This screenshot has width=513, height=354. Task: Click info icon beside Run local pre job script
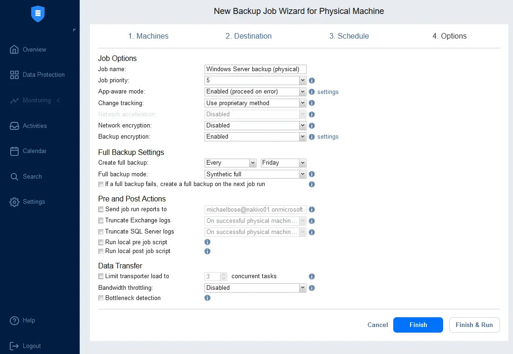point(207,242)
